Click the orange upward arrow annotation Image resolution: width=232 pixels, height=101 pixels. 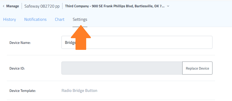(x=81, y=37)
